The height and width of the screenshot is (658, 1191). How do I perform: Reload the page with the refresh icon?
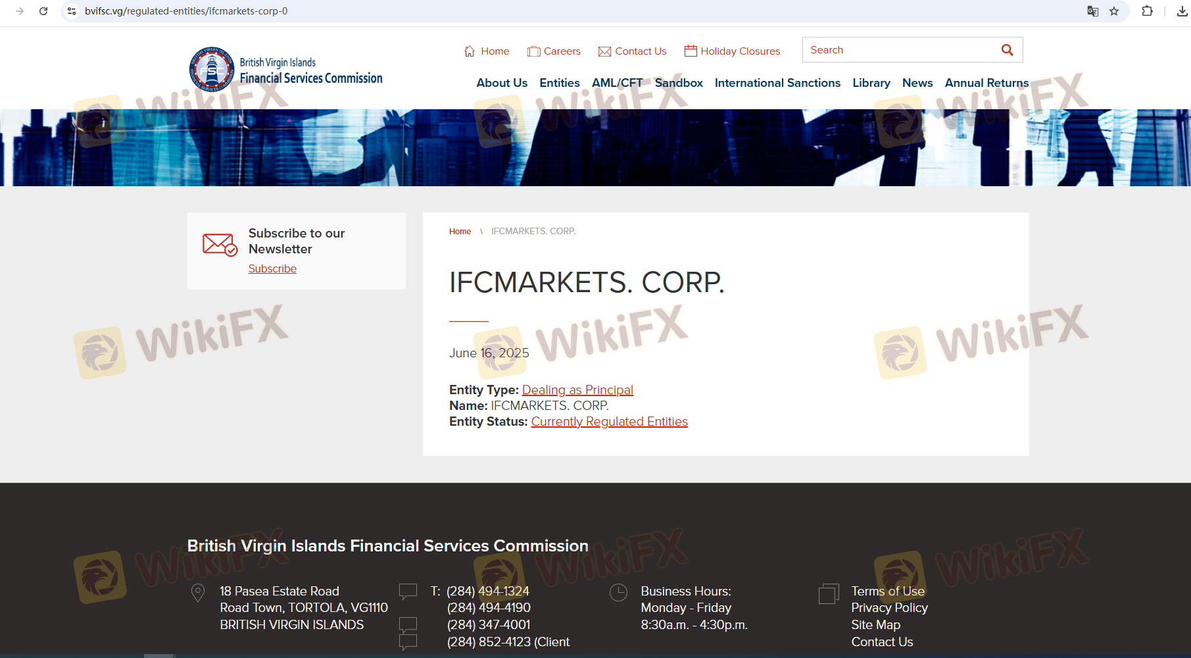coord(43,11)
